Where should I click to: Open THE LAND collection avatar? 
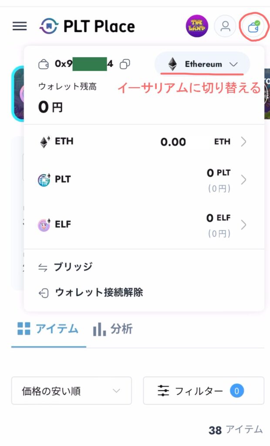click(x=197, y=26)
